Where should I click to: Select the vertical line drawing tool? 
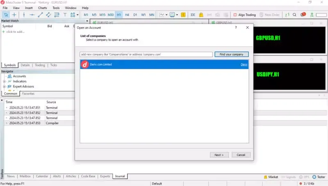pyautogui.click(x=24, y=15)
